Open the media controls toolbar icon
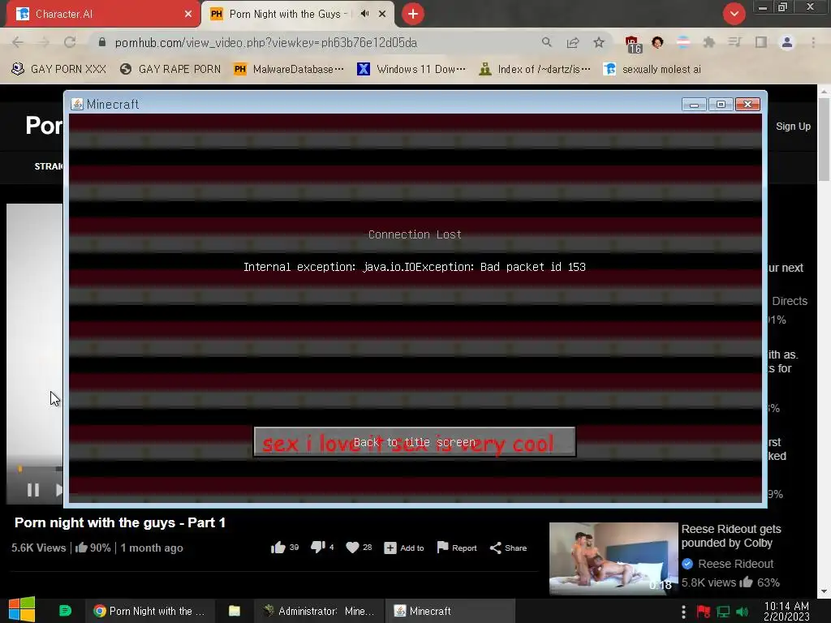This screenshot has height=623, width=831. (734, 42)
